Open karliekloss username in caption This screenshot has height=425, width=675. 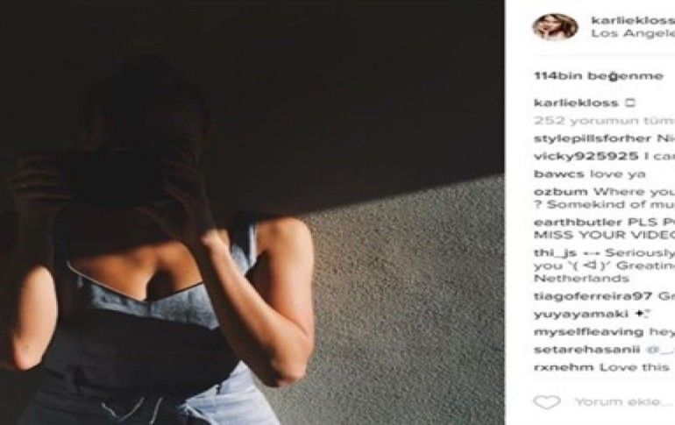pos(576,103)
